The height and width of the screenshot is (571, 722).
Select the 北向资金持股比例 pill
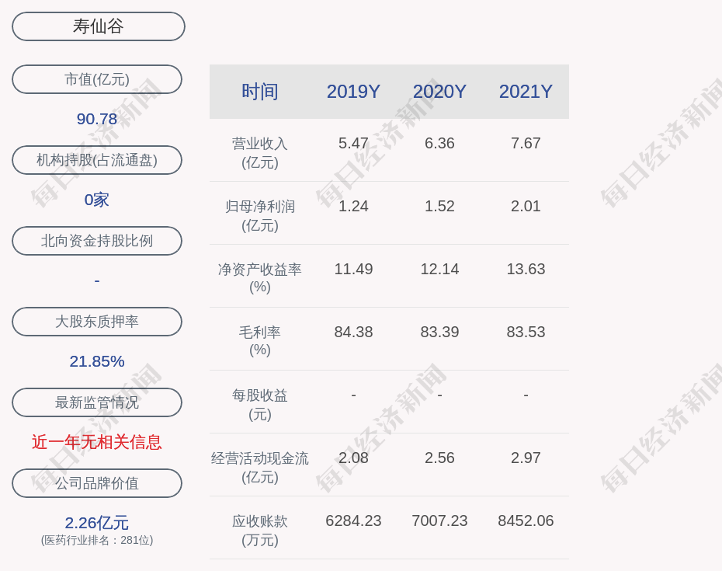[97, 241]
